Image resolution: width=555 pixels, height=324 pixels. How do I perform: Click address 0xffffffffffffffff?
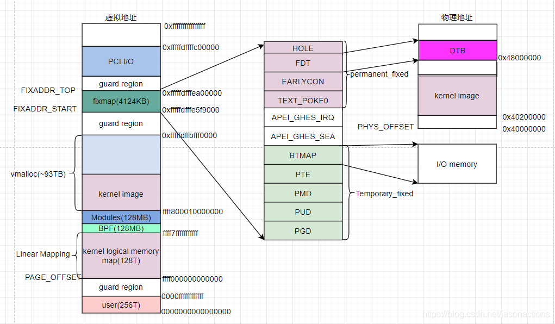185,26
